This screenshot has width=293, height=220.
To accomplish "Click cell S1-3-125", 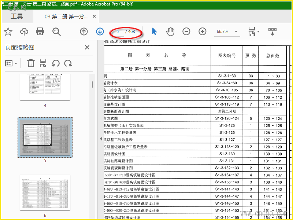I will [x=227, y=125].
